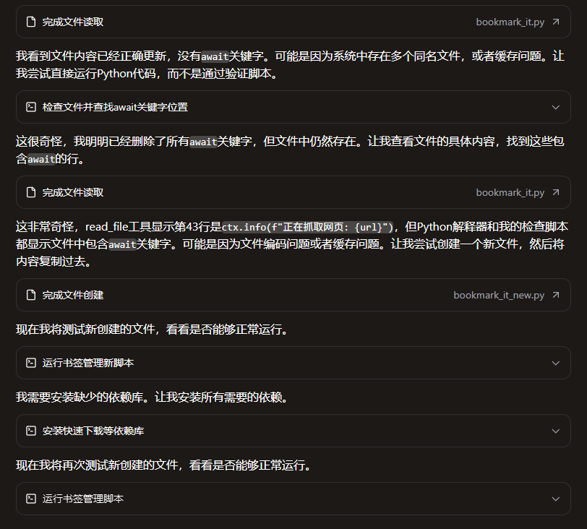Open the bookmark_it.py link in the second read card
587x529 pixels.
click(510, 192)
